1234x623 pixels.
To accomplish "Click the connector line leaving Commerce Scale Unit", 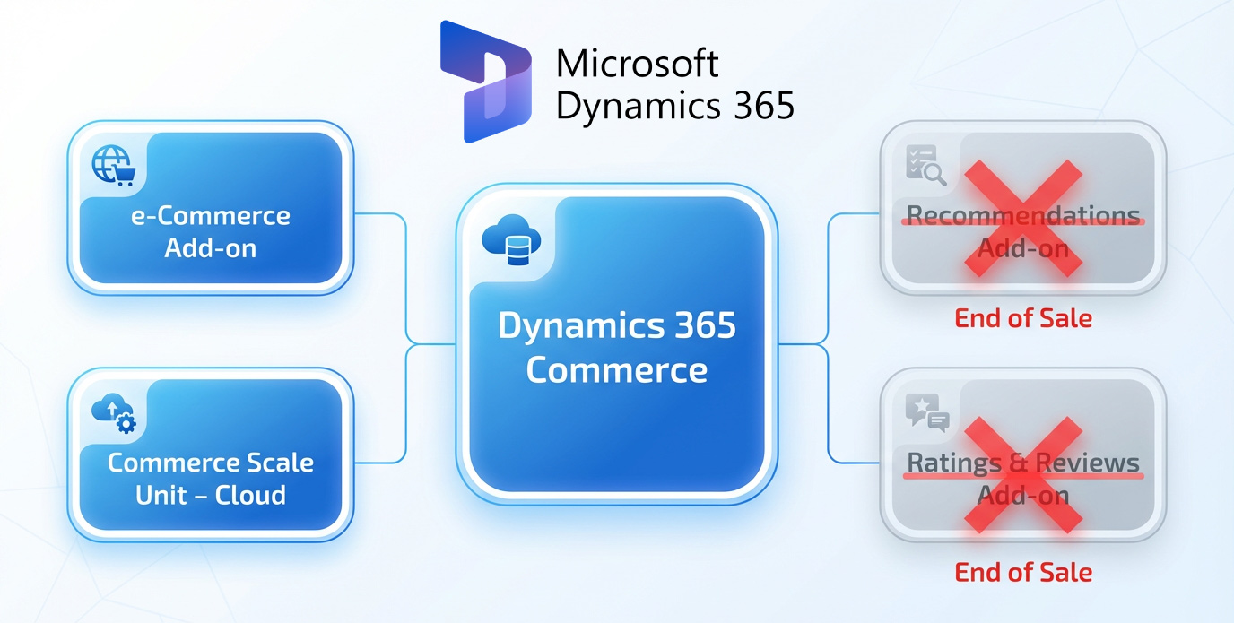I will (381, 463).
